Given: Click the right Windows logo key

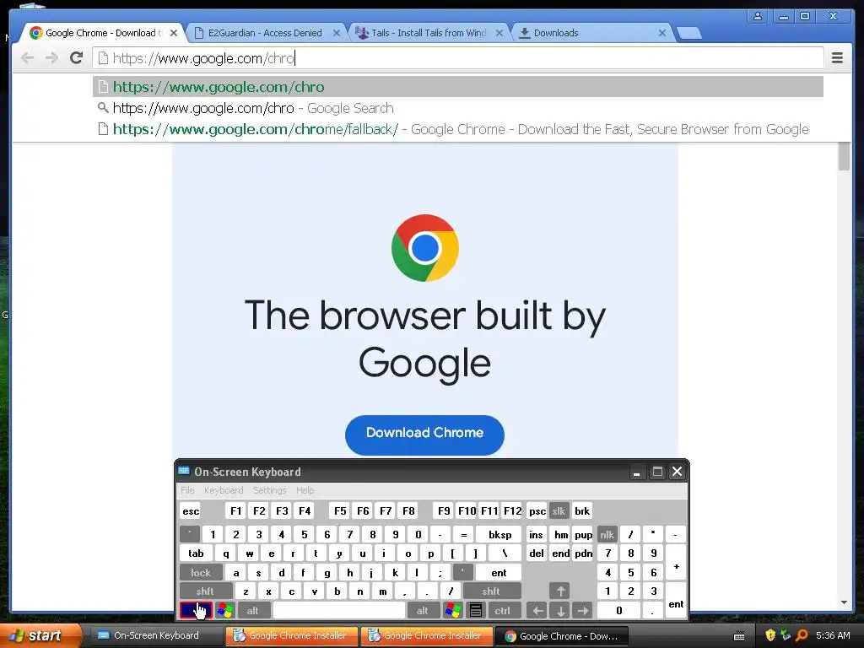Looking at the screenshot, I should pyautogui.click(x=453, y=611).
